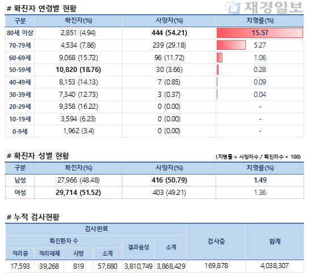The height and width of the screenshot is (276, 311).
Task: Click the '1.06' fatality rate value
Action: click(260, 58)
